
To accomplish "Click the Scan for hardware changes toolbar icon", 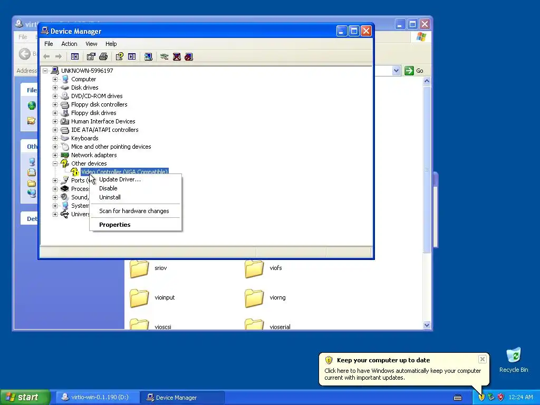I will tap(148, 56).
